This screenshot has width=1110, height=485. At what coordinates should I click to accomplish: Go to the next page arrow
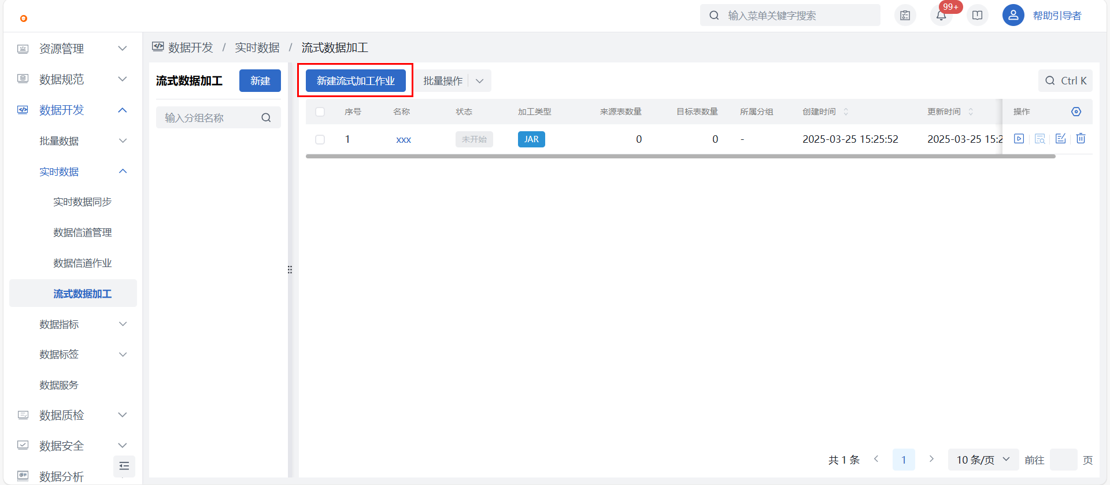931,459
